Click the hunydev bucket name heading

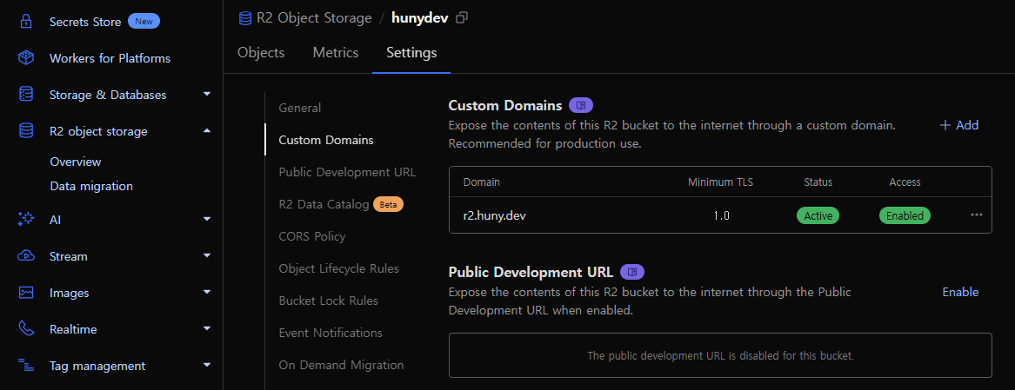click(419, 18)
